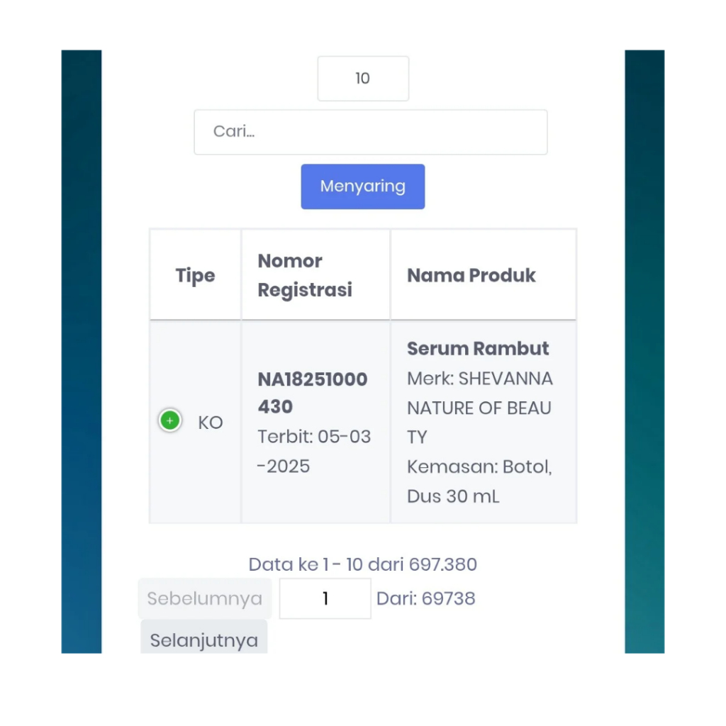The width and height of the screenshot is (726, 726).
Task: Click the Terbit date 05-03-2025 text
Action: (x=314, y=451)
